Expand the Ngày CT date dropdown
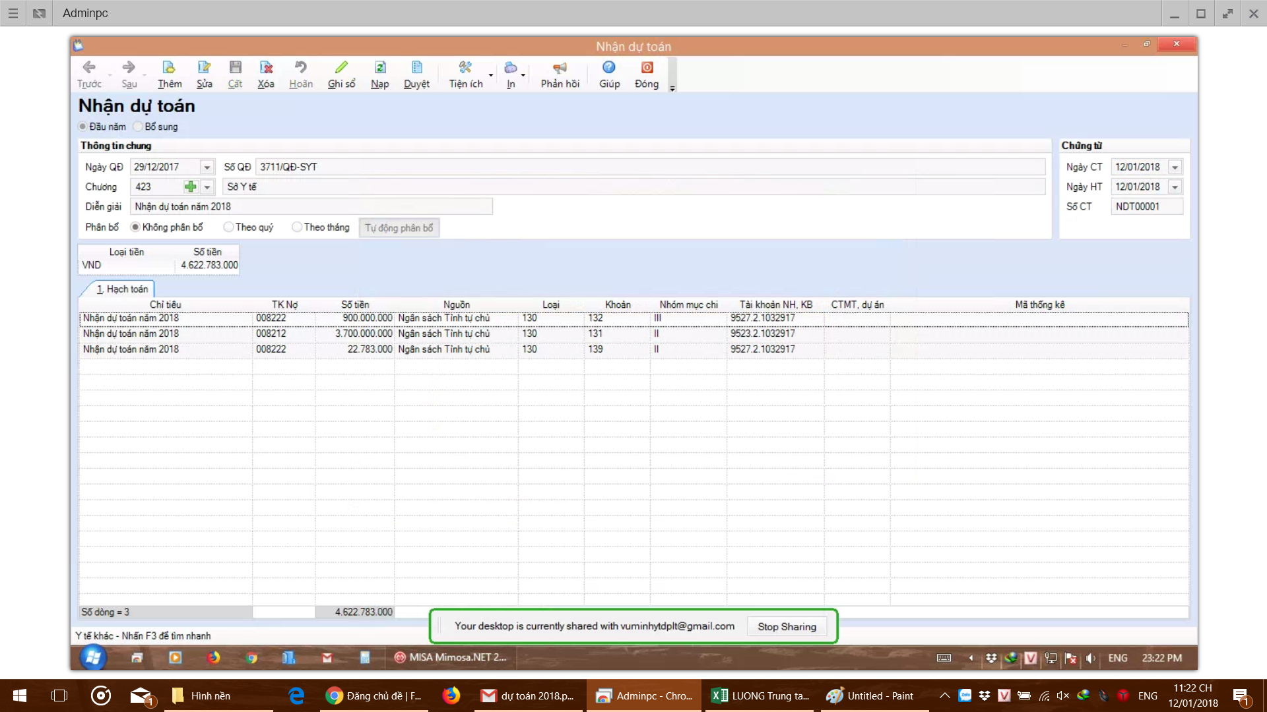This screenshot has height=712, width=1267. click(x=1175, y=167)
